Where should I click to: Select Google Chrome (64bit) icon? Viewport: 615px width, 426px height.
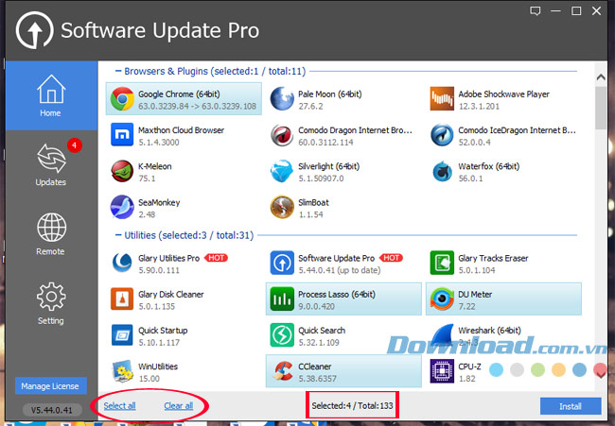point(122,99)
